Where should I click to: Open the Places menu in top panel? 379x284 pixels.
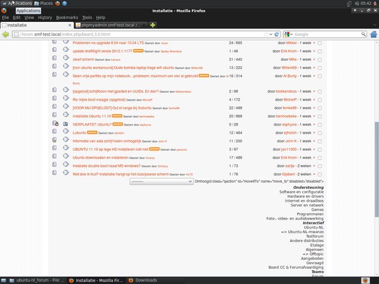(43, 4)
